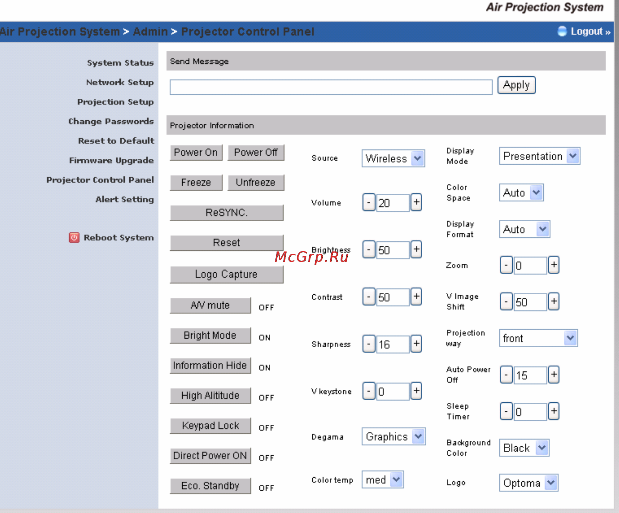This screenshot has height=513, width=619.
Task: Increase Brightness with the plus button
Action: [416, 250]
